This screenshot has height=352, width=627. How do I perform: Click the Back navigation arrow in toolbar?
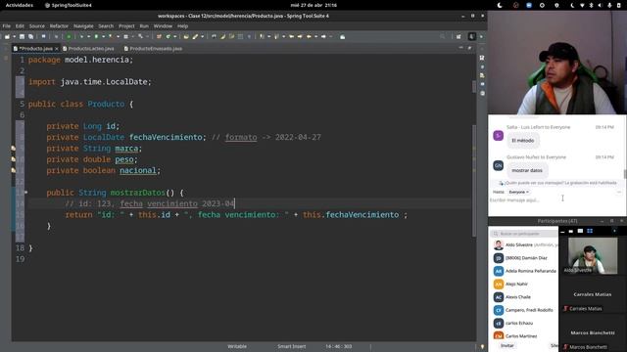309,37
